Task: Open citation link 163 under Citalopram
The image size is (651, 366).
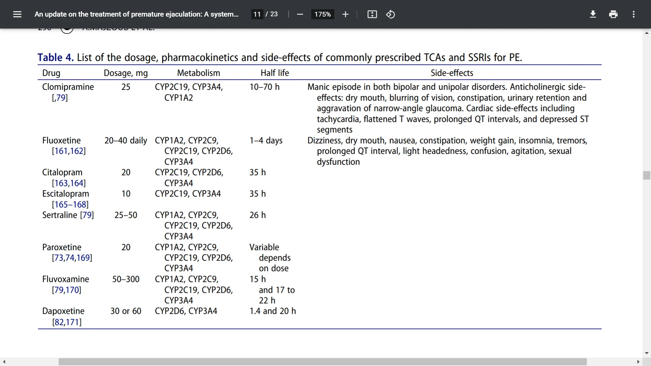Action: (61, 183)
